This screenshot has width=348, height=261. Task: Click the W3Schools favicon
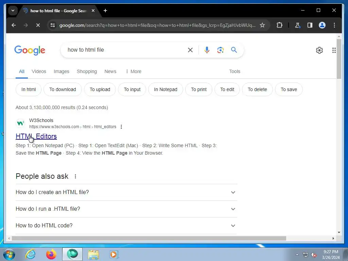click(21, 123)
